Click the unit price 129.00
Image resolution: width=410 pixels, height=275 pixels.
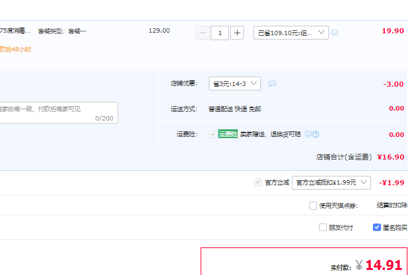coord(159,31)
